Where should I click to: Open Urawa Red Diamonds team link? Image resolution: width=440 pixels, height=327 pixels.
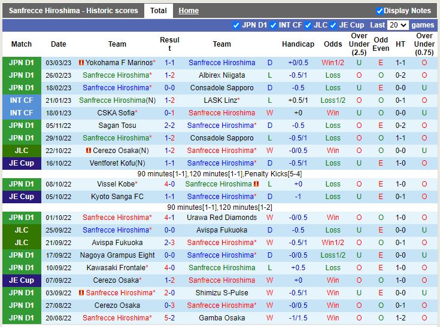click(221, 218)
